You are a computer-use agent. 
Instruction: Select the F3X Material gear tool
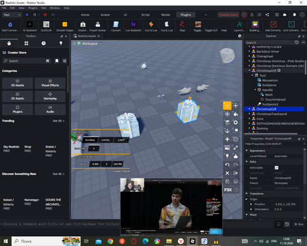tap(236, 122)
